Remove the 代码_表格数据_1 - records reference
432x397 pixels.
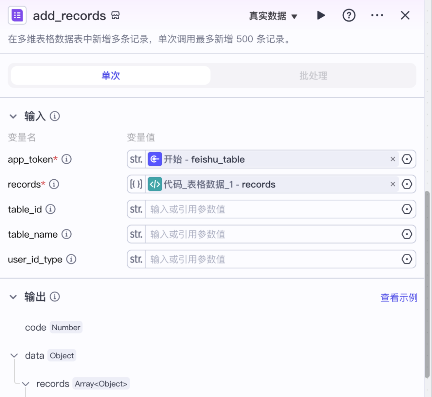393,184
